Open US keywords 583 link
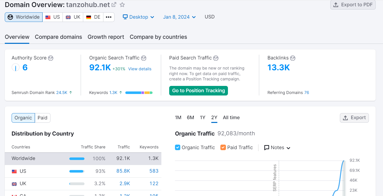Image resolution: width=383 pixels, height=196 pixels. 154,171
